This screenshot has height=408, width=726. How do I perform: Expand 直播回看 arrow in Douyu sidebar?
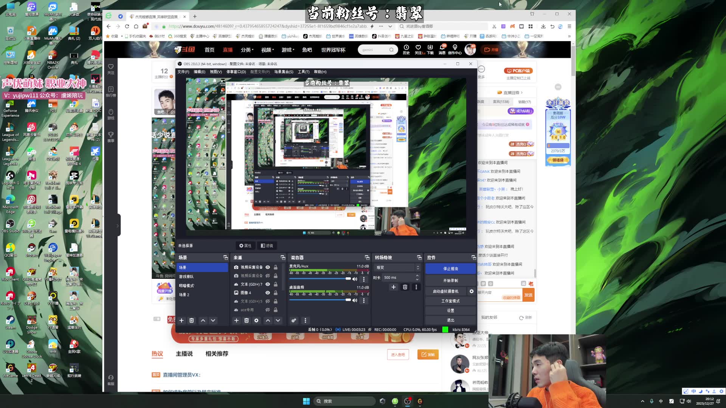click(522, 93)
